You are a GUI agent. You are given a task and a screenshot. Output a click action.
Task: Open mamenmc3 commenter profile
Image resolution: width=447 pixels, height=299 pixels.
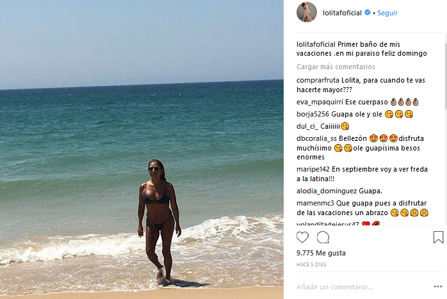pyautogui.click(x=315, y=203)
